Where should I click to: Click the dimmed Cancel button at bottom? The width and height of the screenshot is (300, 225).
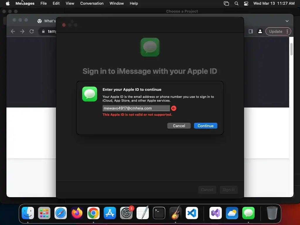pyautogui.click(x=207, y=190)
